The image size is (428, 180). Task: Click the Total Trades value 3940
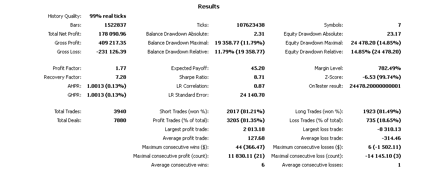(x=120, y=111)
